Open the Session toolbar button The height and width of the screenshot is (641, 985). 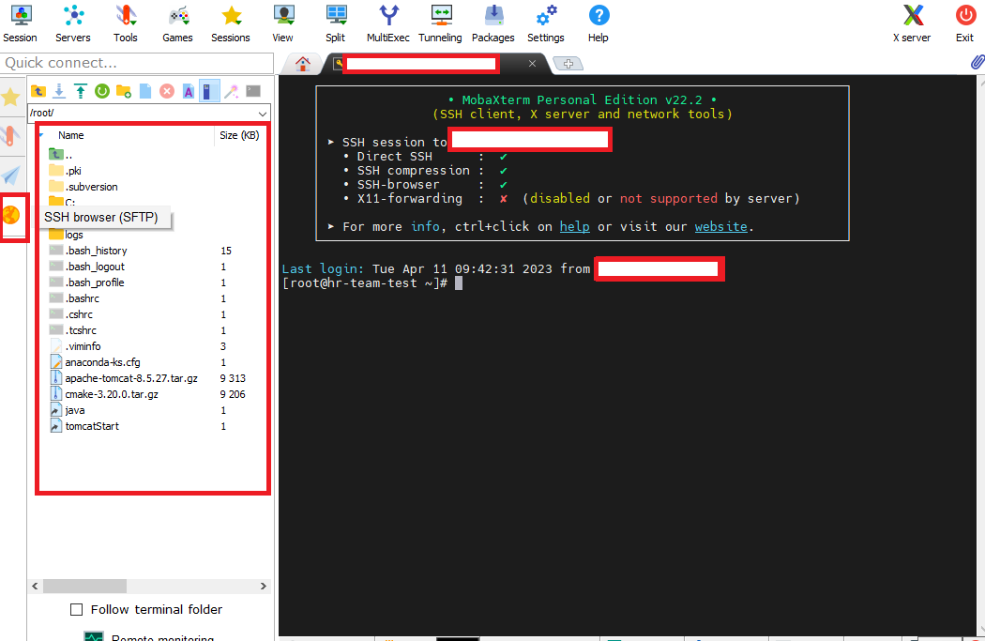coord(20,23)
